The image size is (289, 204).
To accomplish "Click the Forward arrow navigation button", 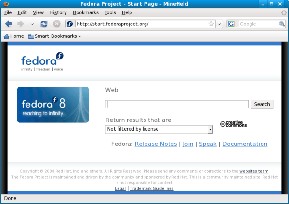I will 20,24.
